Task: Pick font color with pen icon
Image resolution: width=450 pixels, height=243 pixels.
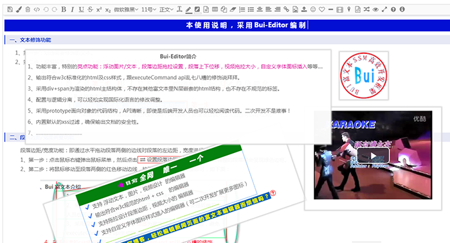Action: (x=188, y=10)
